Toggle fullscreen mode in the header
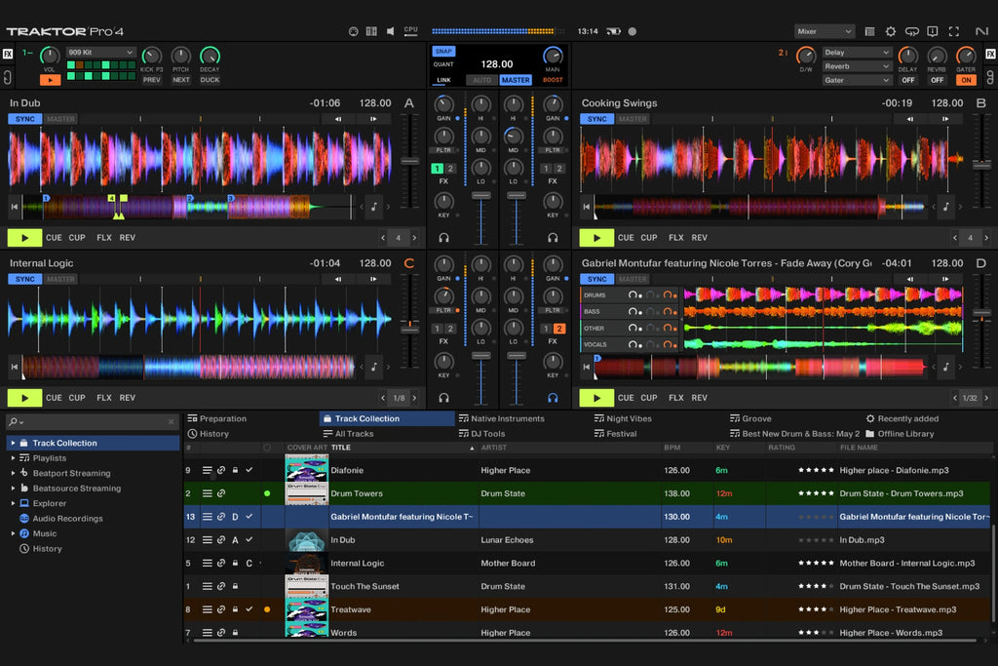This screenshot has width=998, height=666. [x=953, y=31]
